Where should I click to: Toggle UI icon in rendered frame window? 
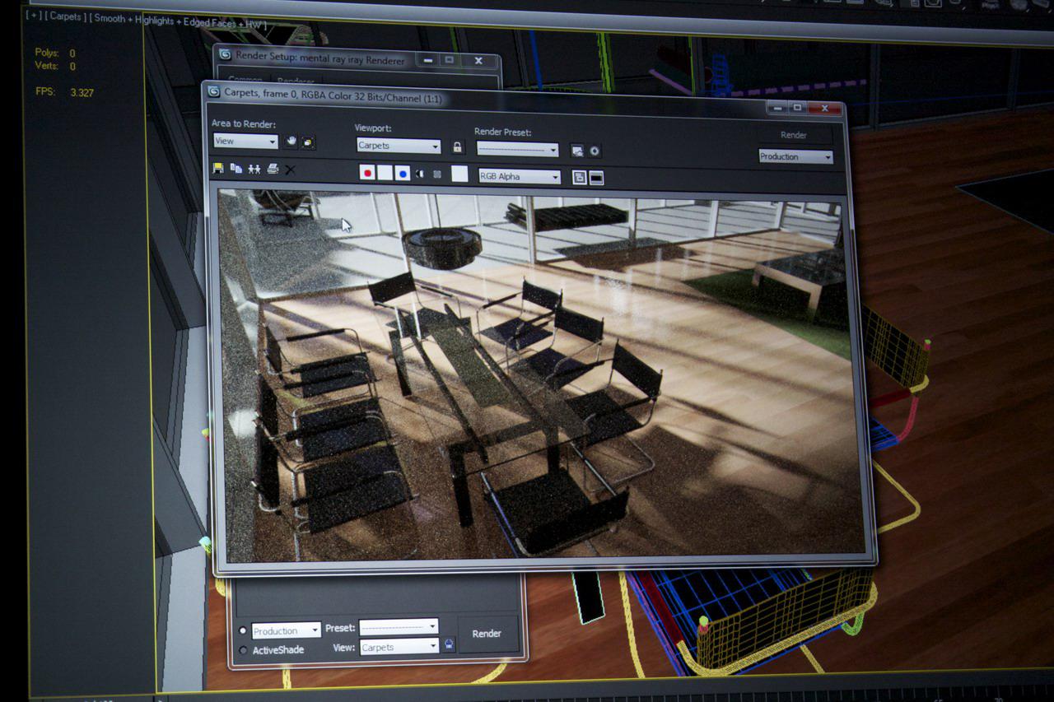[597, 178]
